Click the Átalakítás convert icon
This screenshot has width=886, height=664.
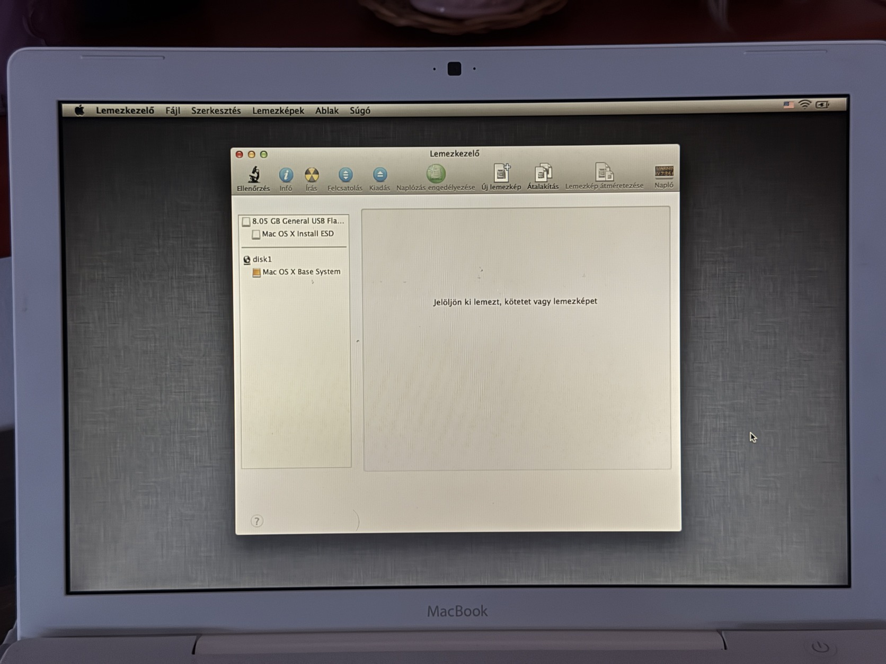tap(543, 173)
